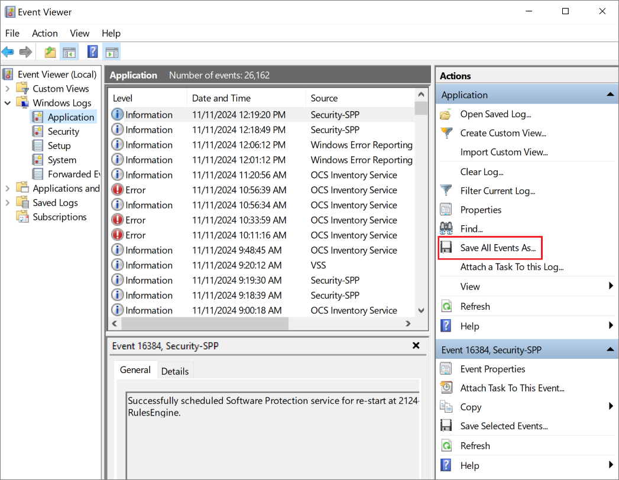
Task: Click Filter Current Log... action
Action: tap(497, 191)
